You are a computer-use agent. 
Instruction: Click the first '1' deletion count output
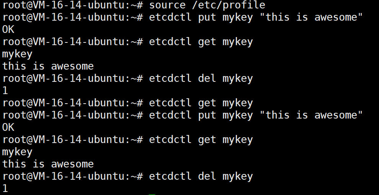5,91
